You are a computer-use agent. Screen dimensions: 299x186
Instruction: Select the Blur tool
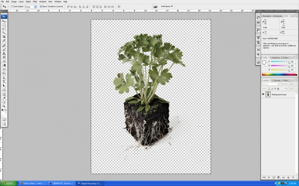4,69
